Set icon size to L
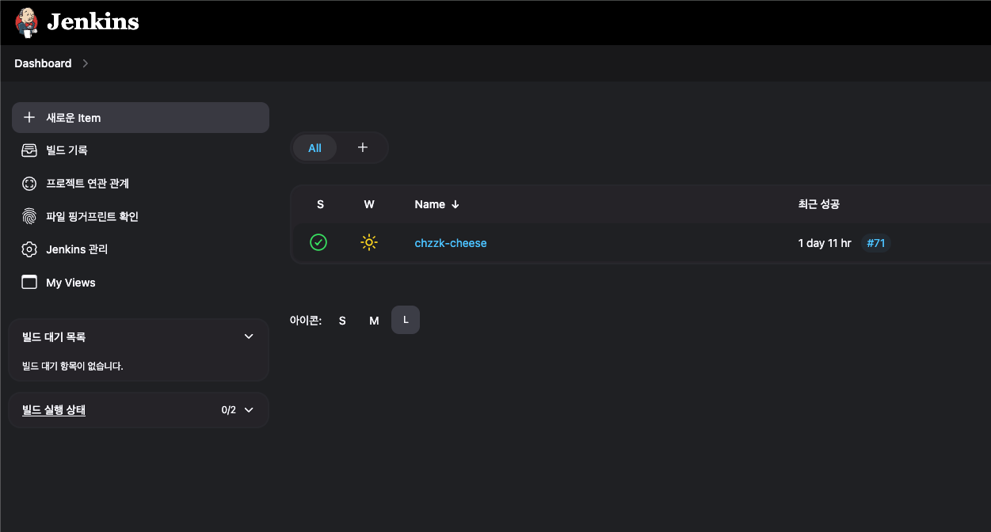 [406, 320]
